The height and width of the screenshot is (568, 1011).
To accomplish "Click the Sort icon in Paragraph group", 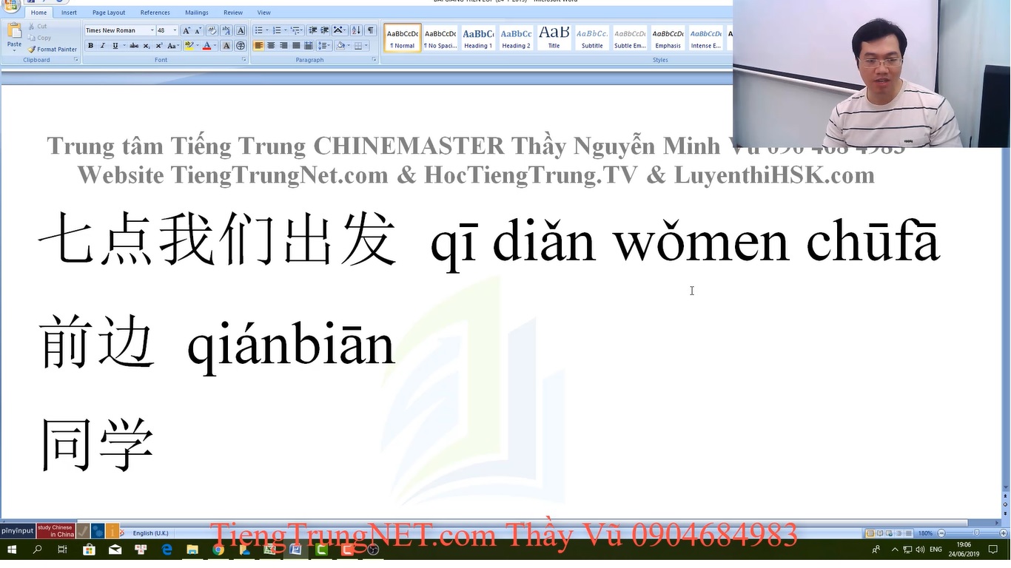I will [x=356, y=30].
